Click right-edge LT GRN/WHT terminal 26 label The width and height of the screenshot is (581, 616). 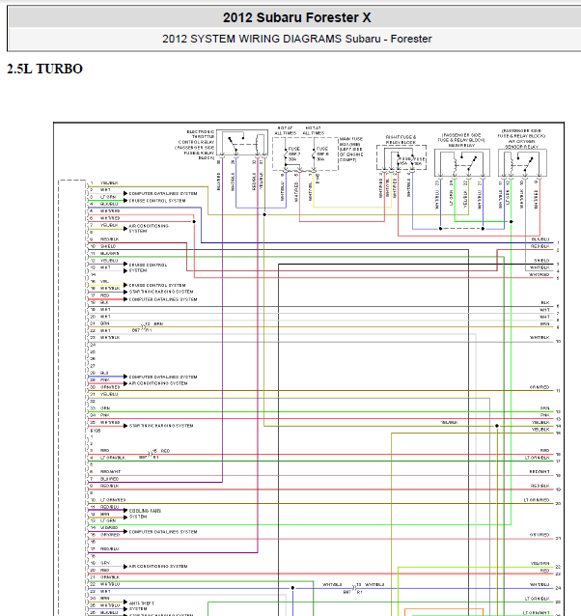click(537, 613)
